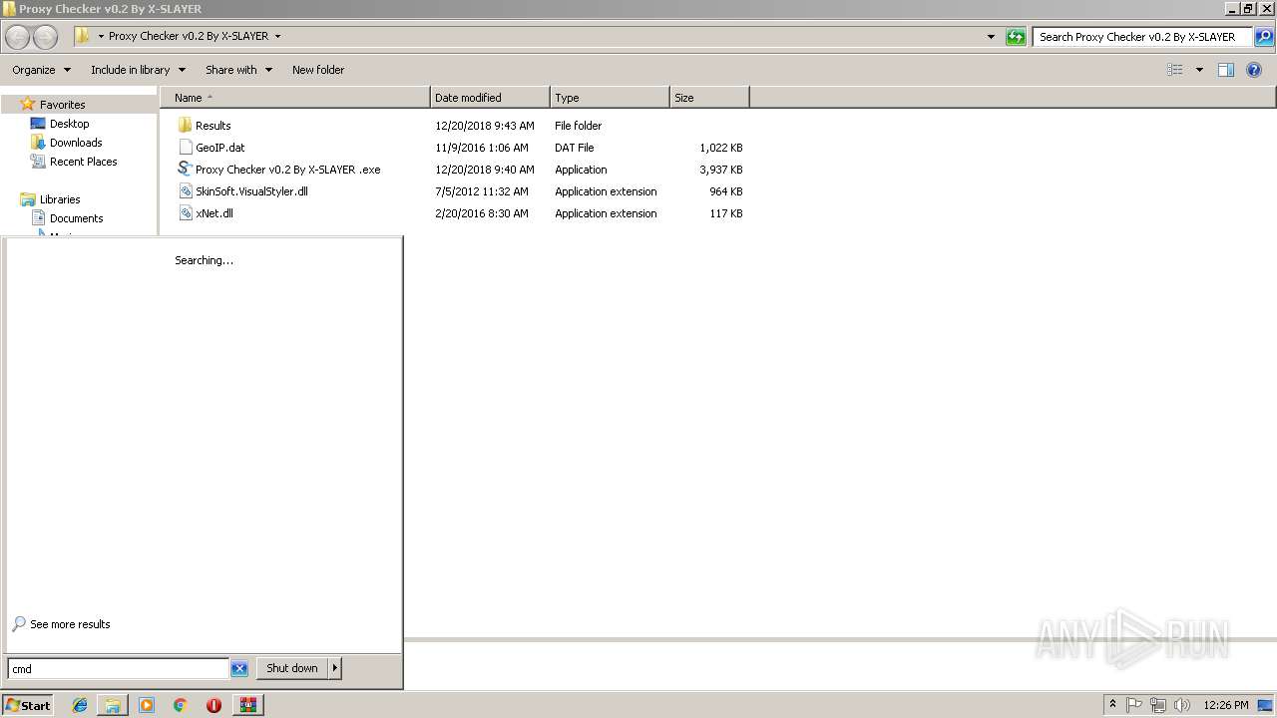
Task: Open Documents library in navigation pane
Action: pyautogui.click(x=76, y=218)
